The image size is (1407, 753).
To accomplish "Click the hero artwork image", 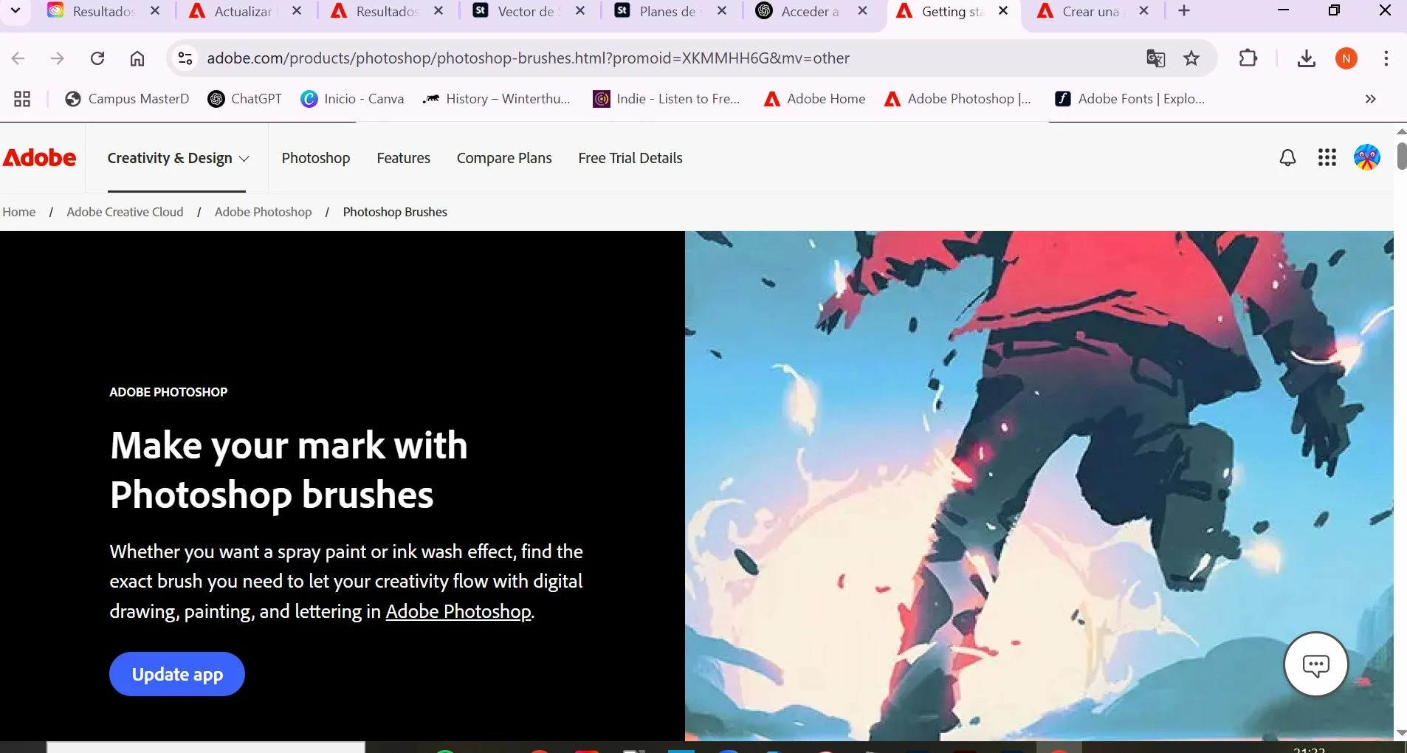I will point(1039,486).
